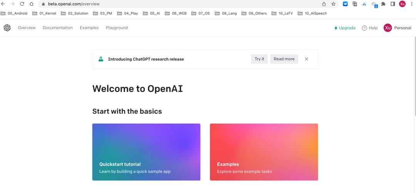Image resolution: width=416 pixels, height=193 pixels.
Task: Click the lock icon in the address bar
Action: 44,4
